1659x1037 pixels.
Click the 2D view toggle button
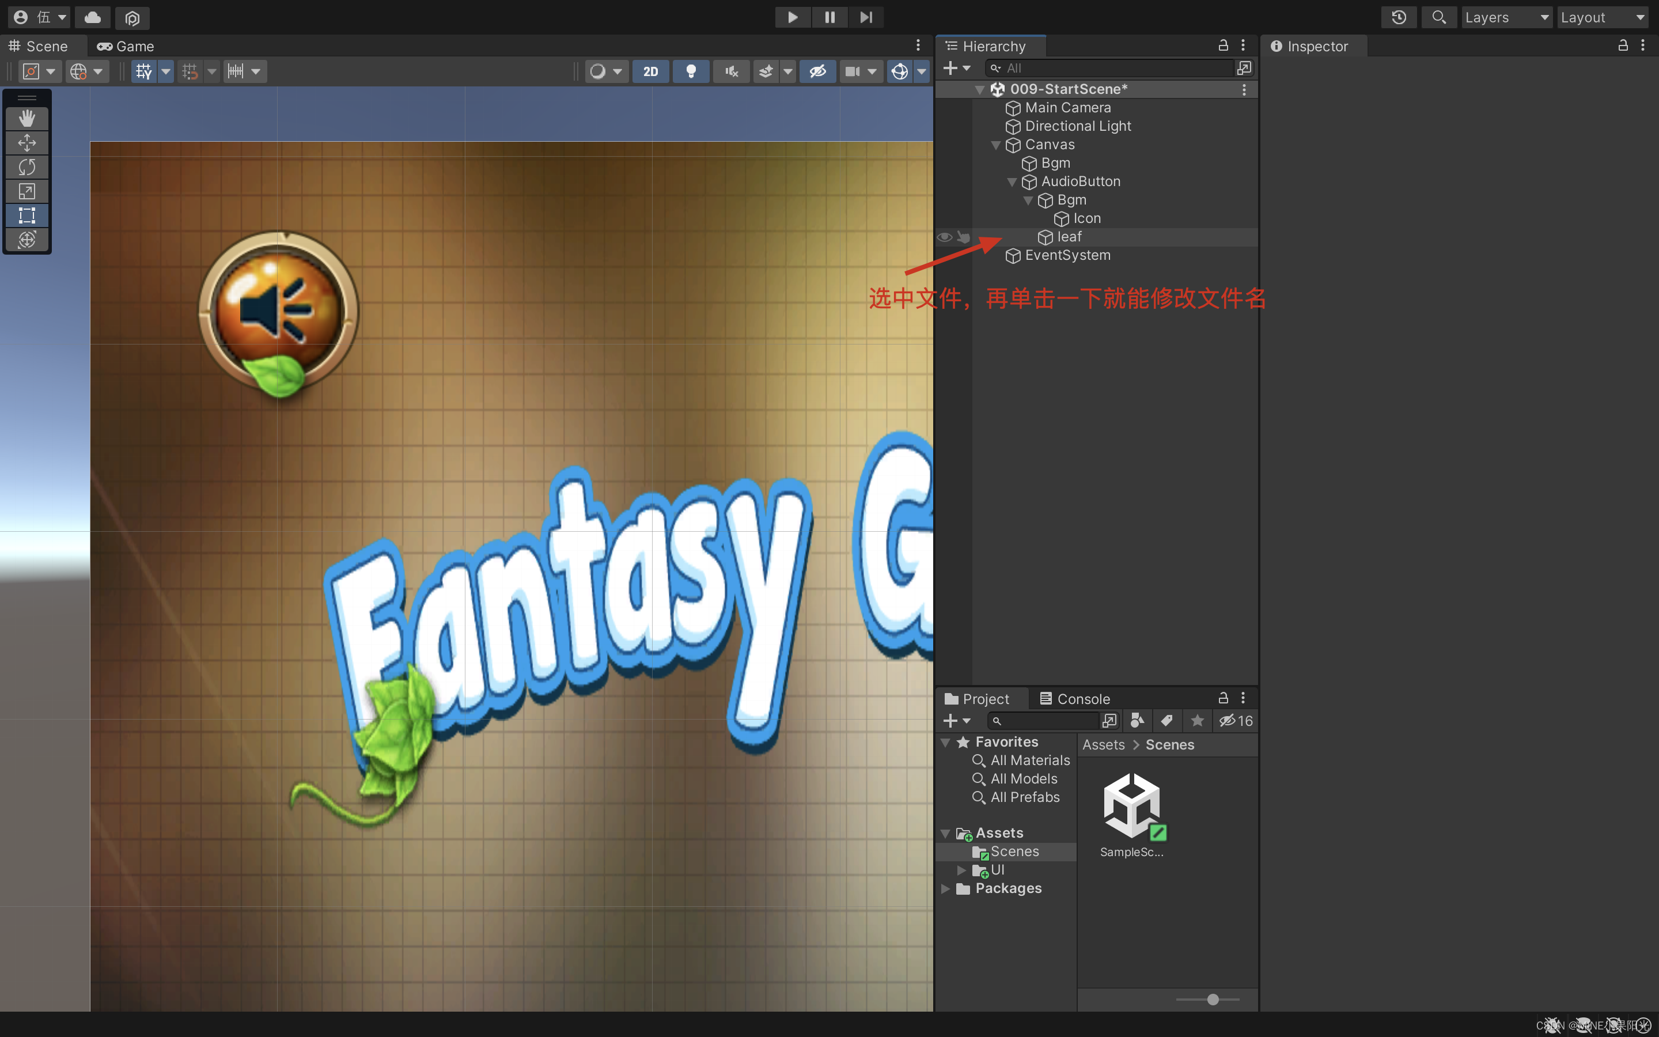click(651, 71)
